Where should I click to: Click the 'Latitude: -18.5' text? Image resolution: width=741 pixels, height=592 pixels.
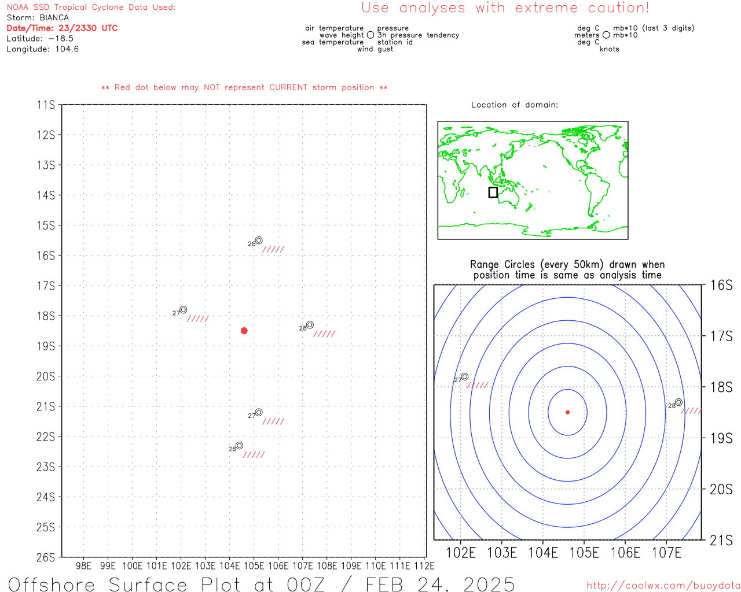coord(40,39)
